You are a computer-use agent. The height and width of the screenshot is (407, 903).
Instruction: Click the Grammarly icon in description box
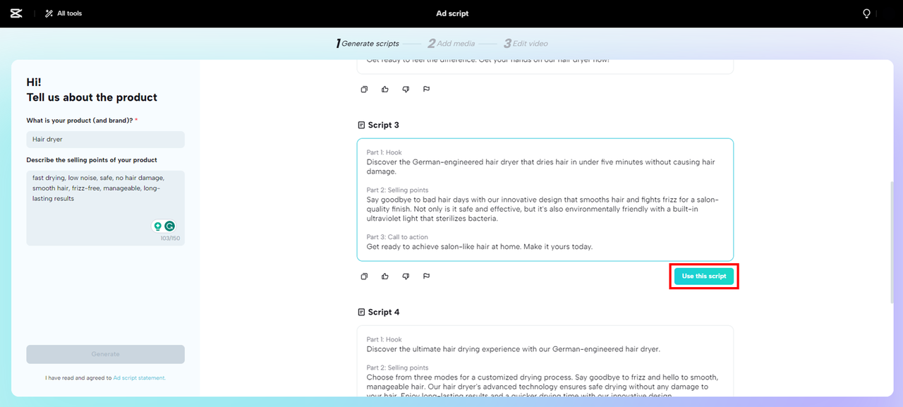[170, 226]
